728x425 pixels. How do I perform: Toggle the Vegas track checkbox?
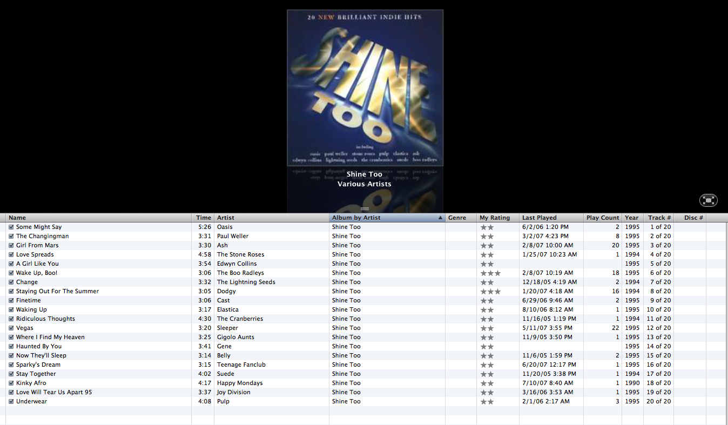pyautogui.click(x=11, y=328)
